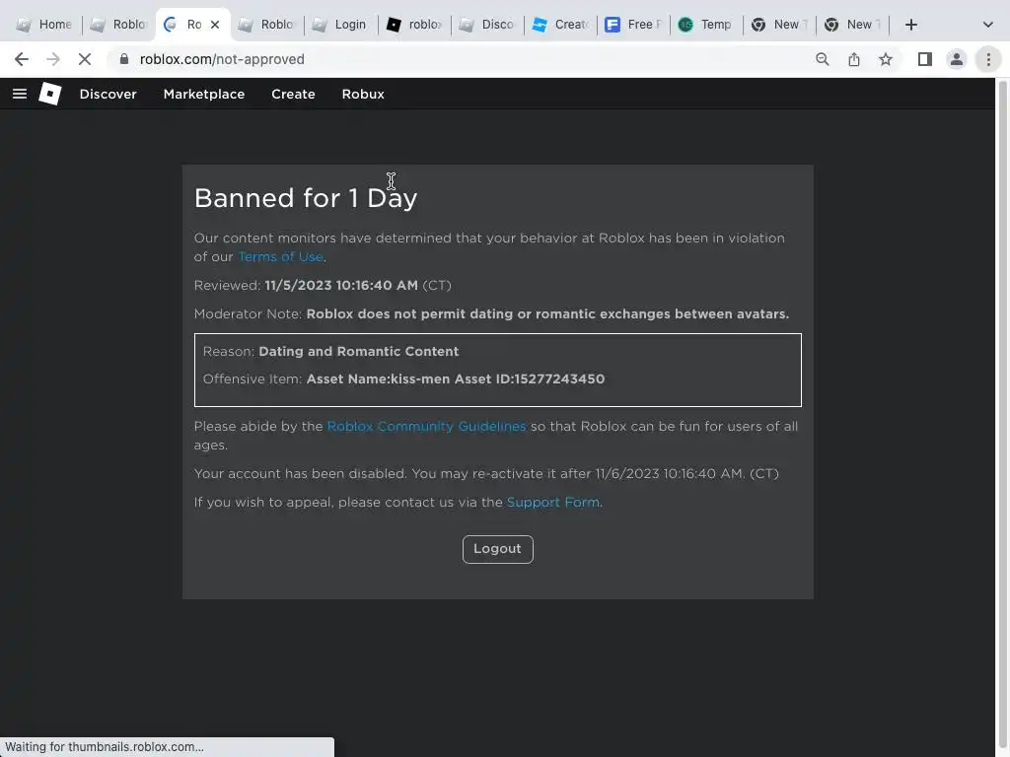Open Chrome three-dot menu
Viewport: 1010px width, 757px height.
(x=988, y=59)
